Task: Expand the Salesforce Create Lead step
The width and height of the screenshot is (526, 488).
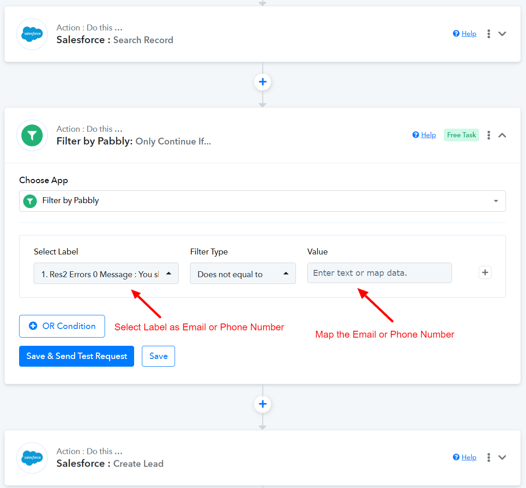Action: coord(502,458)
